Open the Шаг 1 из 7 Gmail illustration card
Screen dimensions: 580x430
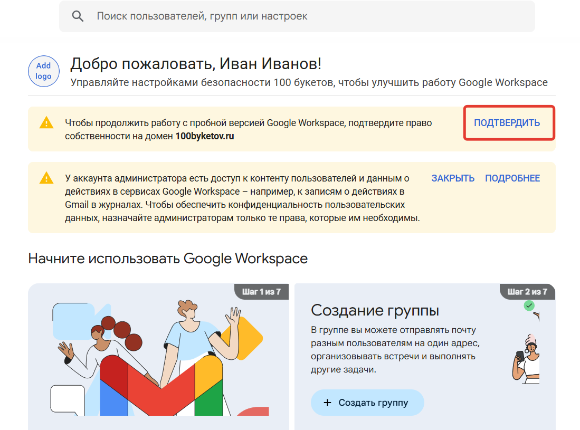[158, 357]
